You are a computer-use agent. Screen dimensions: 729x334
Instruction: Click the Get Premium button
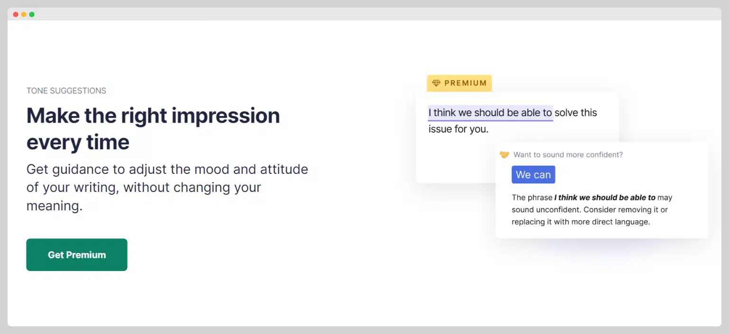point(76,255)
